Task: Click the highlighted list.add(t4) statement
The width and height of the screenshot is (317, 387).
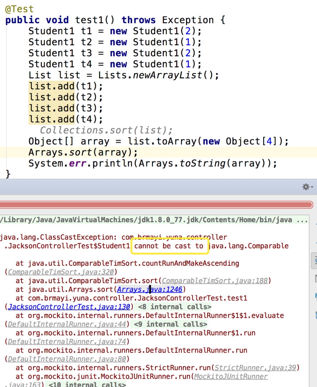Action: (66, 119)
